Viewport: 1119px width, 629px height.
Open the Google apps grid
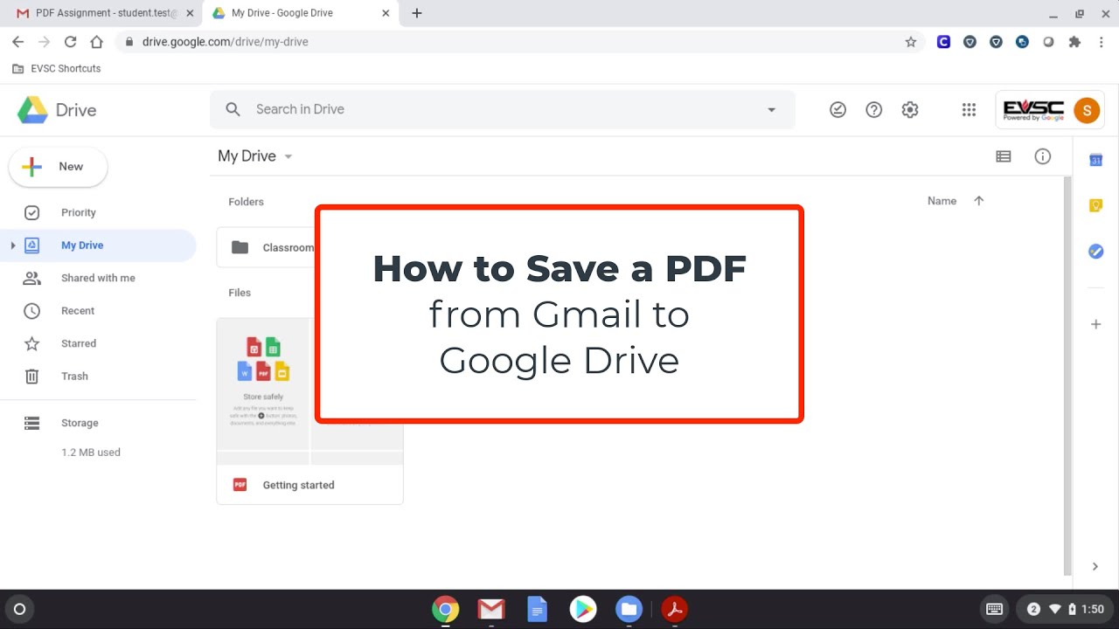pyautogui.click(x=969, y=109)
